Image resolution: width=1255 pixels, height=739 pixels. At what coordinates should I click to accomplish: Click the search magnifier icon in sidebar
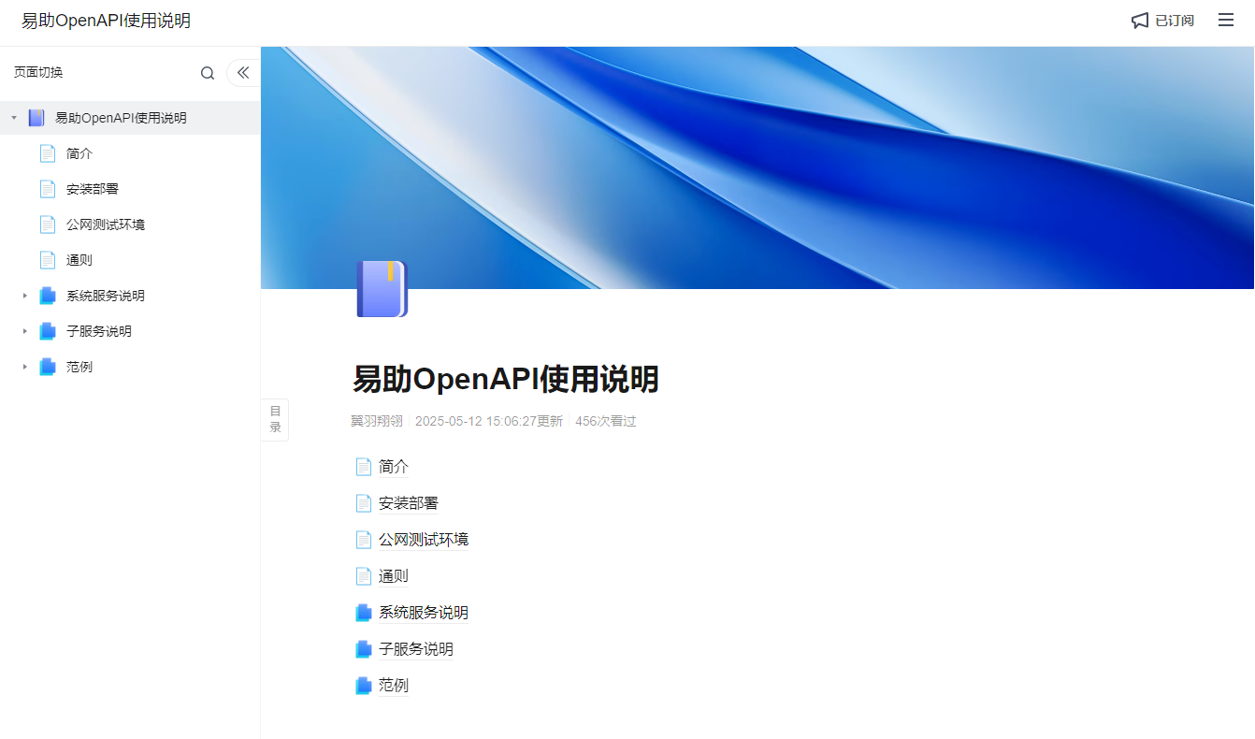[x=208, y=73]
